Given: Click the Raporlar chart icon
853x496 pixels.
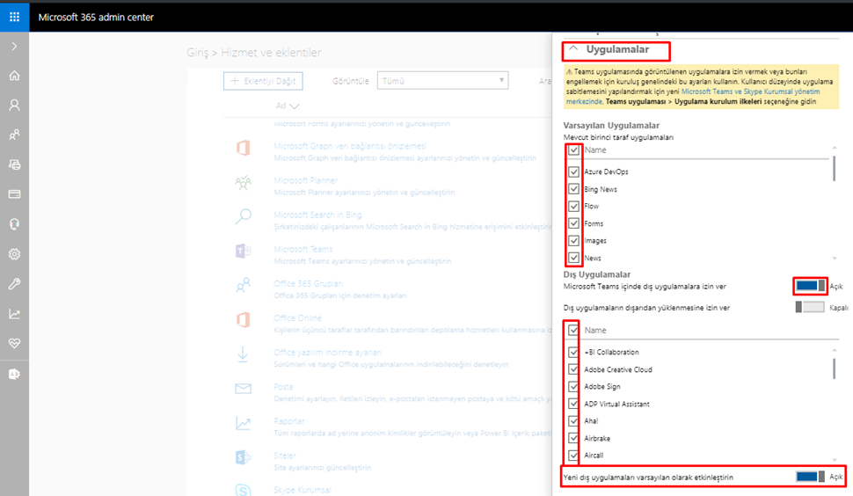Looking at the screenshot, I should click(244, 423).
